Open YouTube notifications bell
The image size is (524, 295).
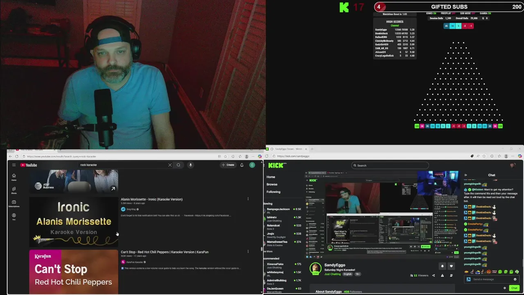[x=242, y=165]
